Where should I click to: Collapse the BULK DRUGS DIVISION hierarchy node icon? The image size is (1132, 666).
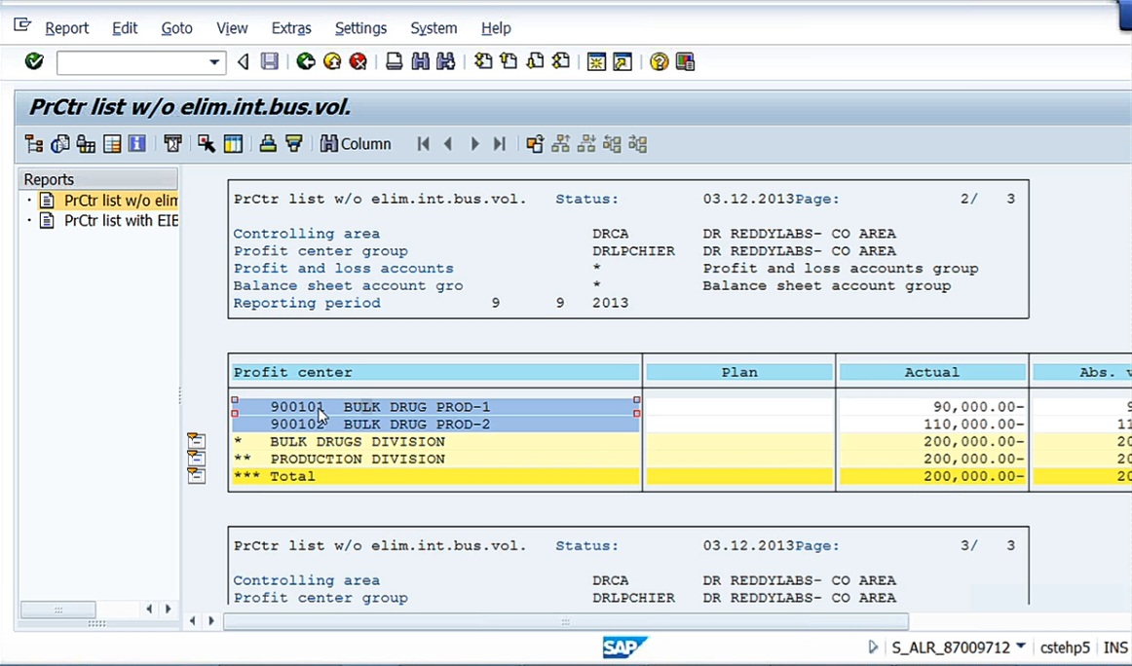point(196,441)
